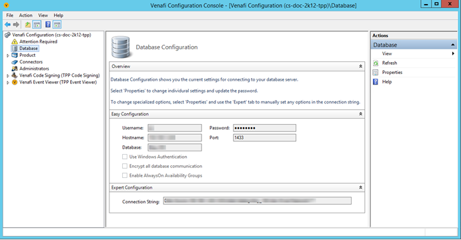Click the large Database Configuration cylinder icon
The width and height of the screenshot is (461, 240).
tap(121, 47)
